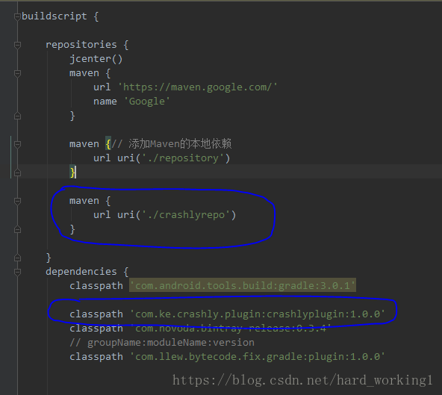Click the highlighted closing brace at cursor
This screenshot has width=442, height=395.
click(72, 172)
